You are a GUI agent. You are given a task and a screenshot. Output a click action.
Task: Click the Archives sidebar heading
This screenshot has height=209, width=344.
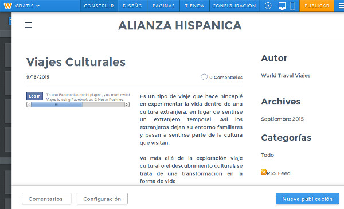click(x=281, y=102)
